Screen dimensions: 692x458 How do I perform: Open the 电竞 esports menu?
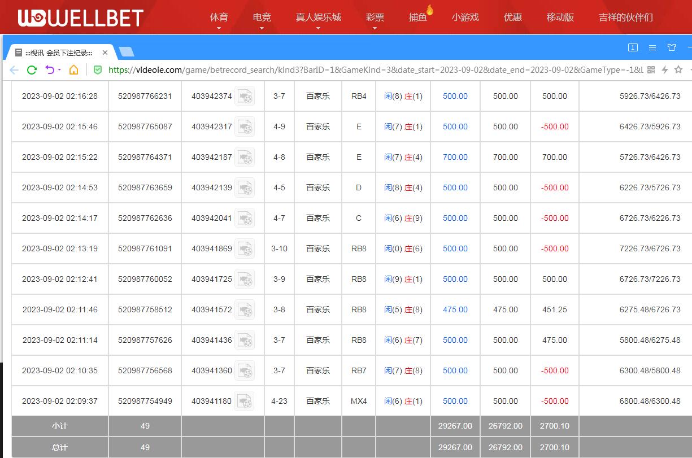(262, 17)
